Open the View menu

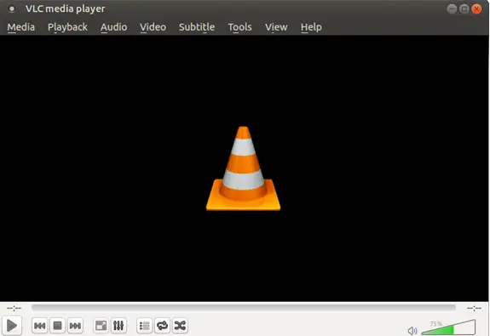point(276,27)
